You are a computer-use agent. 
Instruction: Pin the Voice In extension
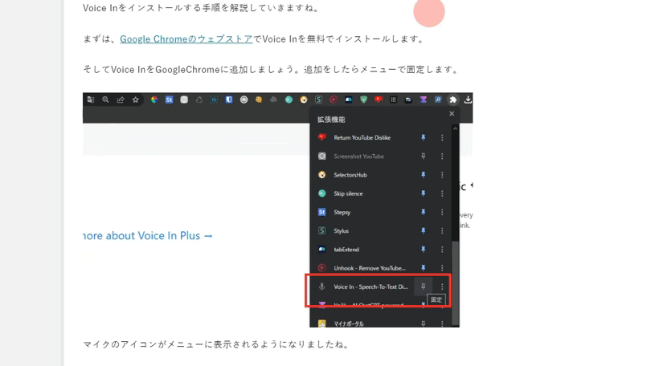pos(423,287)
